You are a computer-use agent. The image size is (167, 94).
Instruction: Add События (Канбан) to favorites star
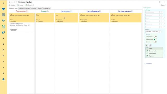click(16, 2)
